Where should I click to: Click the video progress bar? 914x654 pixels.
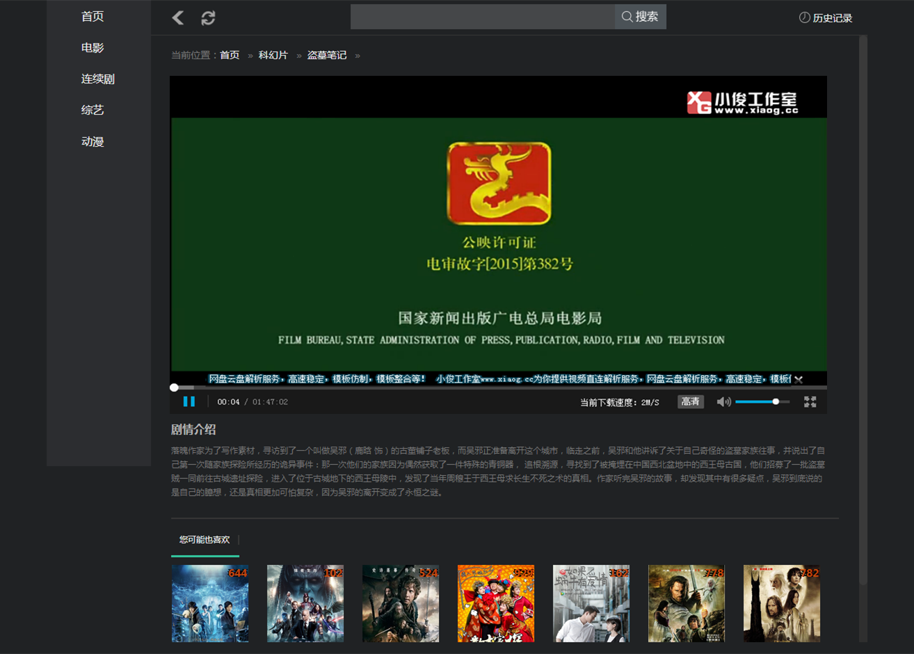499,388
